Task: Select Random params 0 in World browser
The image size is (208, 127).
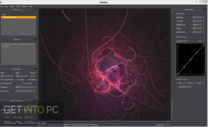Action: [x=18, y=17]
